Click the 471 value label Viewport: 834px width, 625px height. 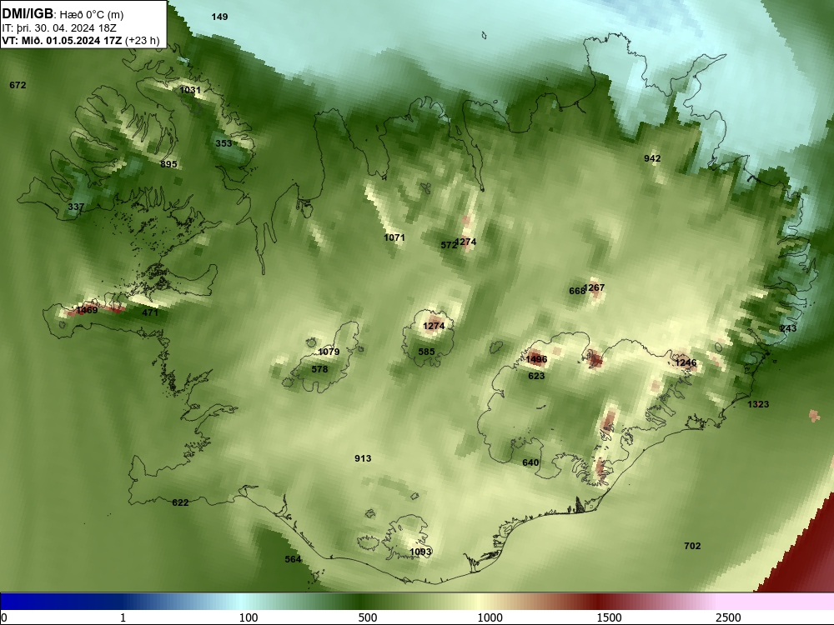pos(150,312)
